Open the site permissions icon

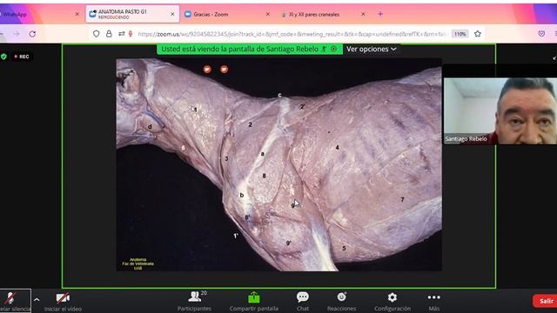(122, 34)
